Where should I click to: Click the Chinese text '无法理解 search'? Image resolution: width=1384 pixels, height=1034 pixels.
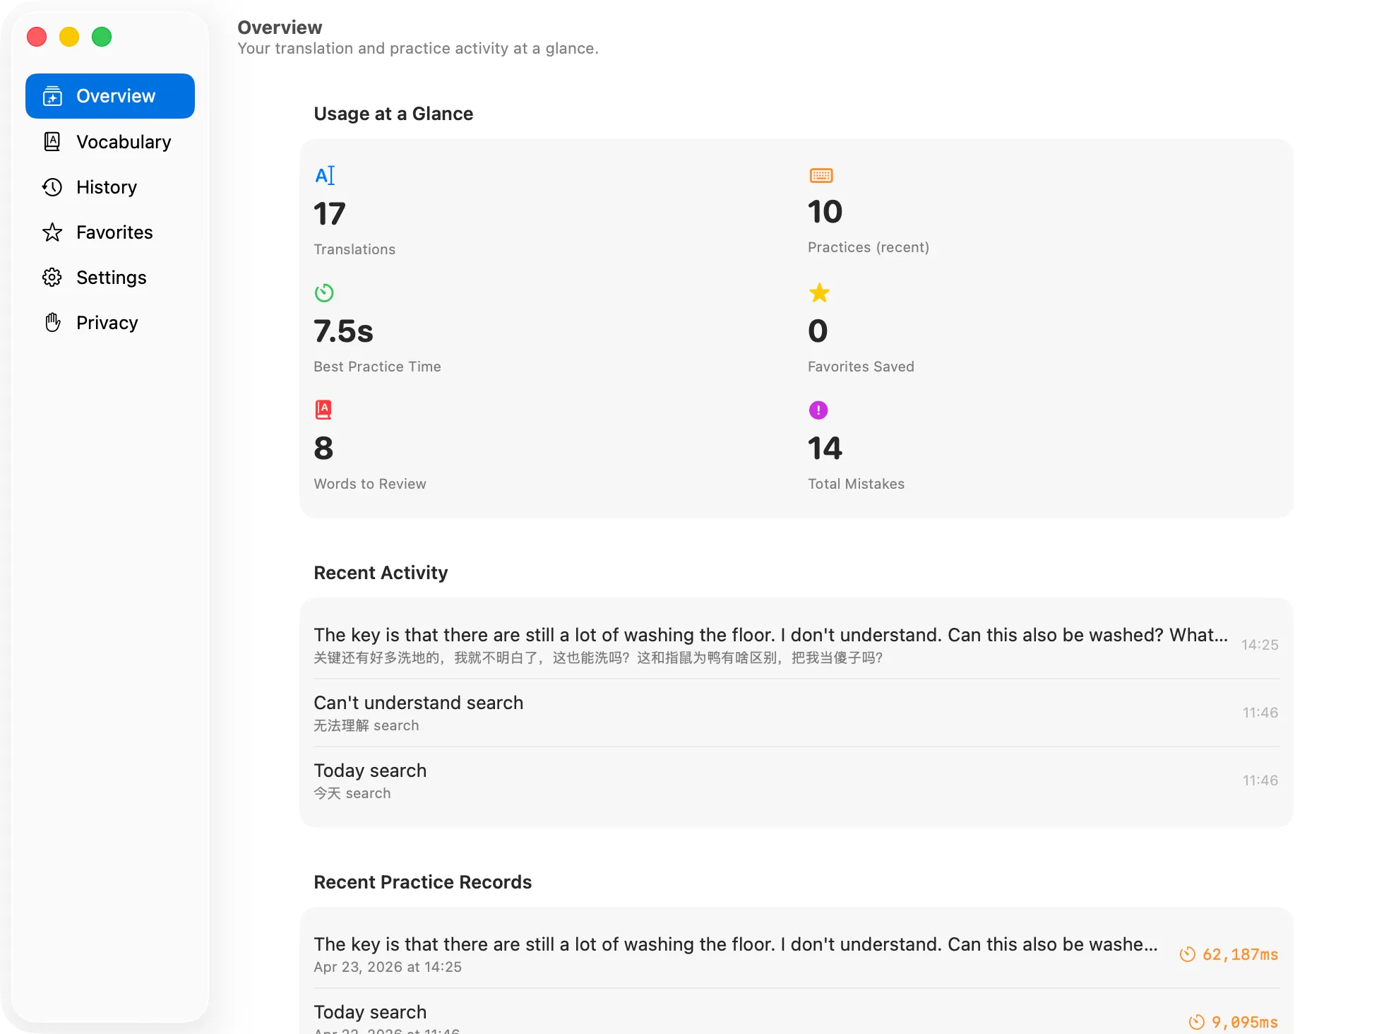[x=366, y=725]
